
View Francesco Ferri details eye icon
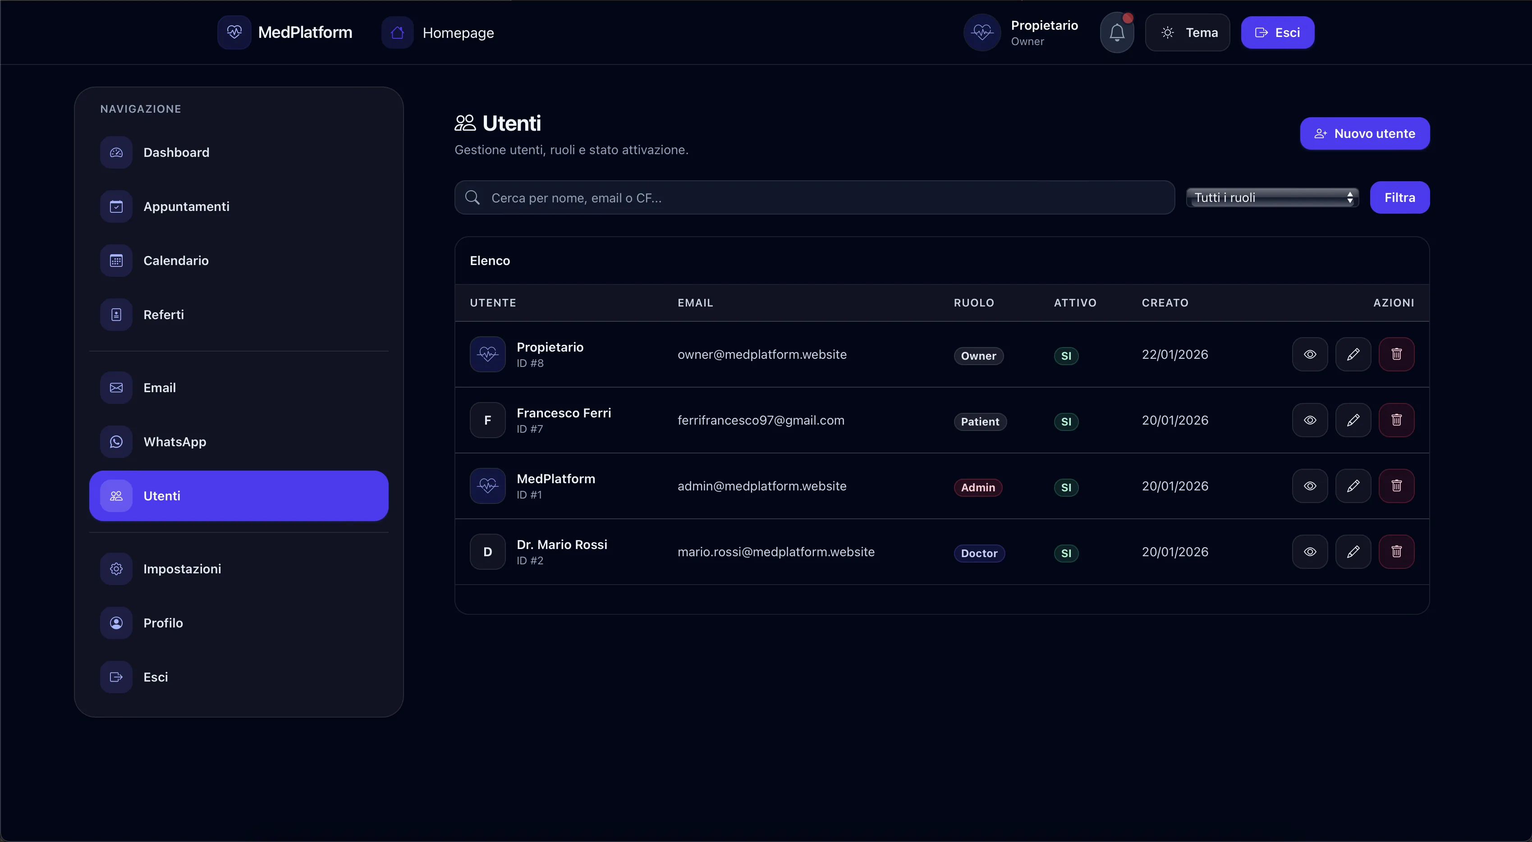pyautogui.click(x=1310, y=421)
